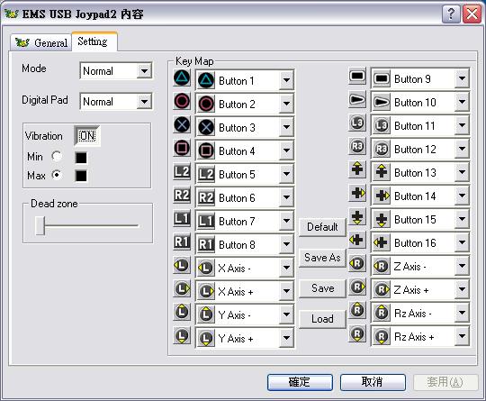
Task: Click the R2 icon left of Button 6
Action: (x=182, y=195)
